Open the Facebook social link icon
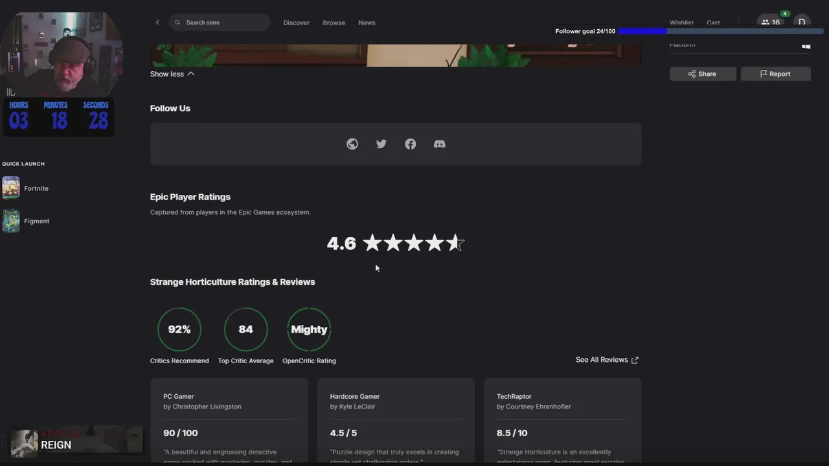 [411, 144]
